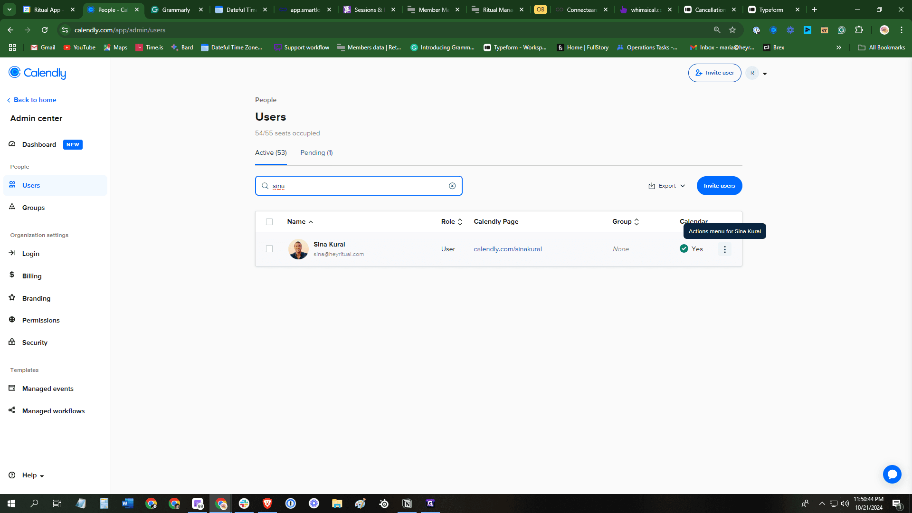Viewport: 912px width, 513px height.
Task: Click Sina Kural's profile photo
Action: [x=298, y=249]
